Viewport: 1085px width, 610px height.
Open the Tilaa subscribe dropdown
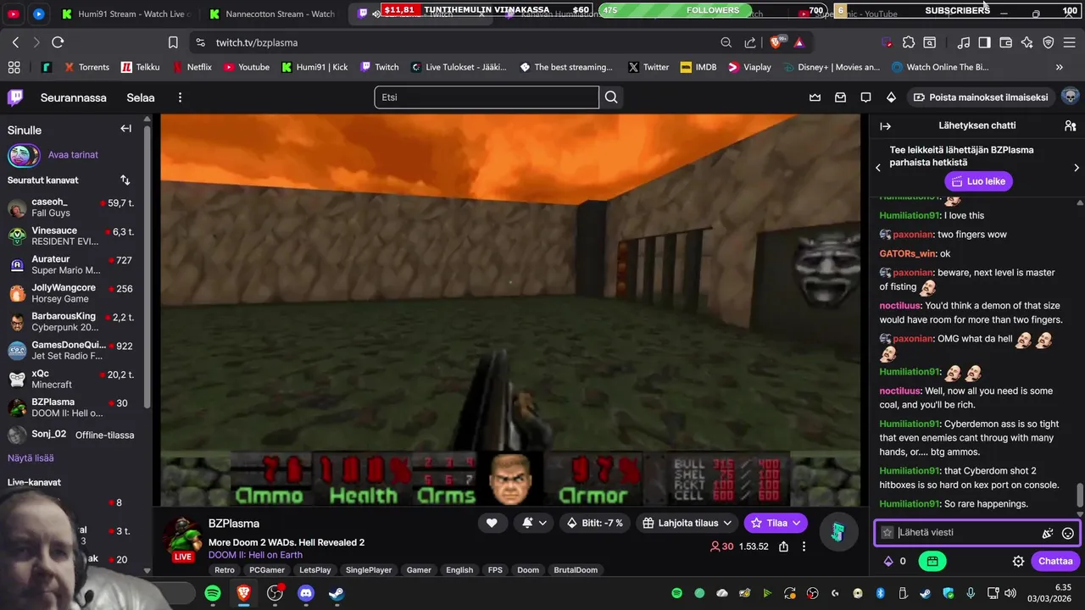(776, 523)
